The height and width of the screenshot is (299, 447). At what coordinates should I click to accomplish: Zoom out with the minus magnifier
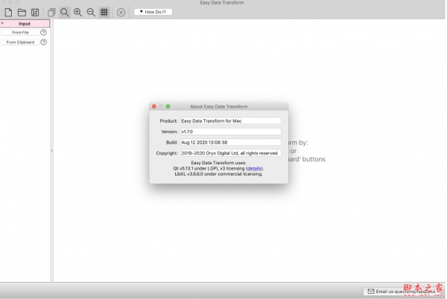91,12
